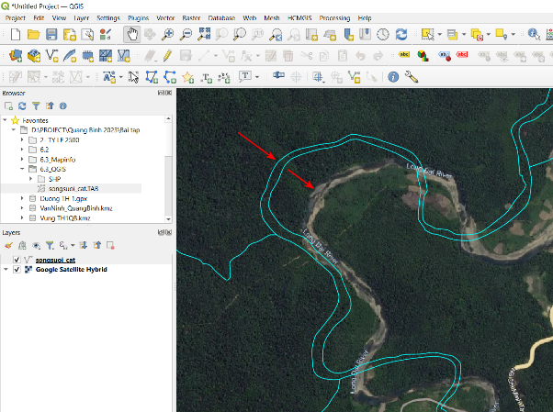Image resolution: width=553 pixels, height=412 pixels.
Task: Select the Vung TH1QB.kmz file
Action: (x=65, y=218)
